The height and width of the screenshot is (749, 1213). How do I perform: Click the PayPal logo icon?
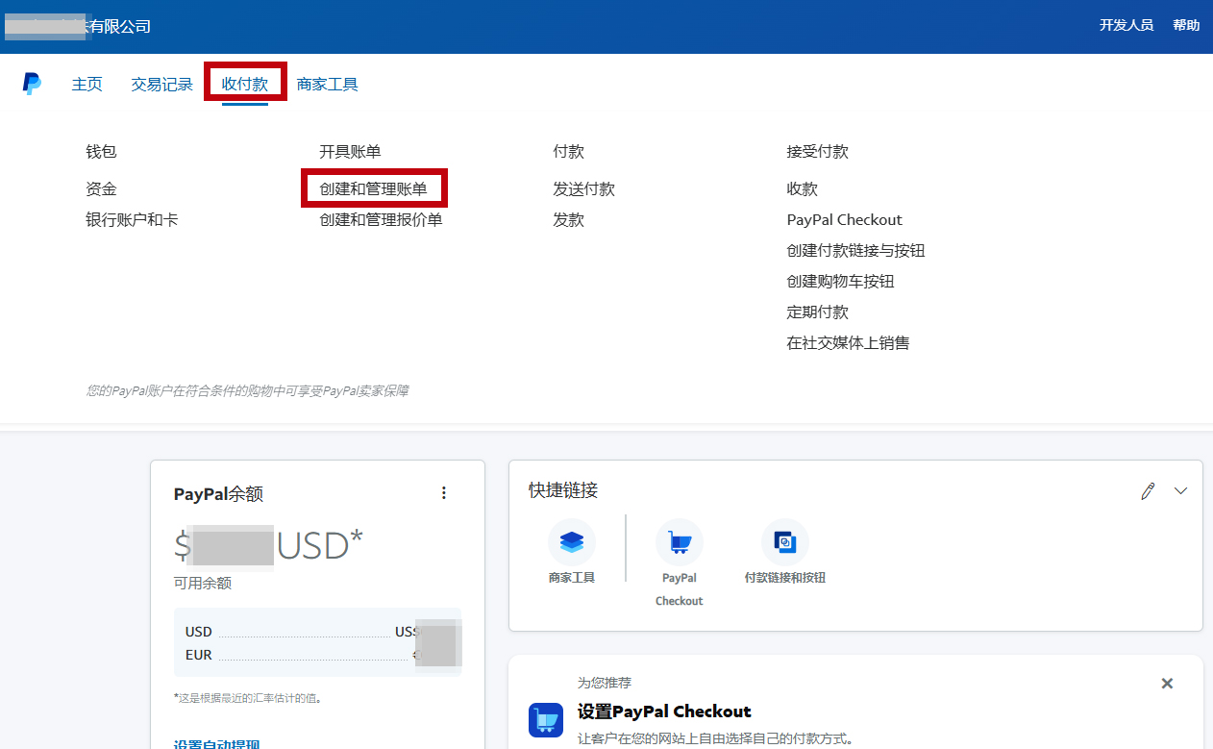32,84
